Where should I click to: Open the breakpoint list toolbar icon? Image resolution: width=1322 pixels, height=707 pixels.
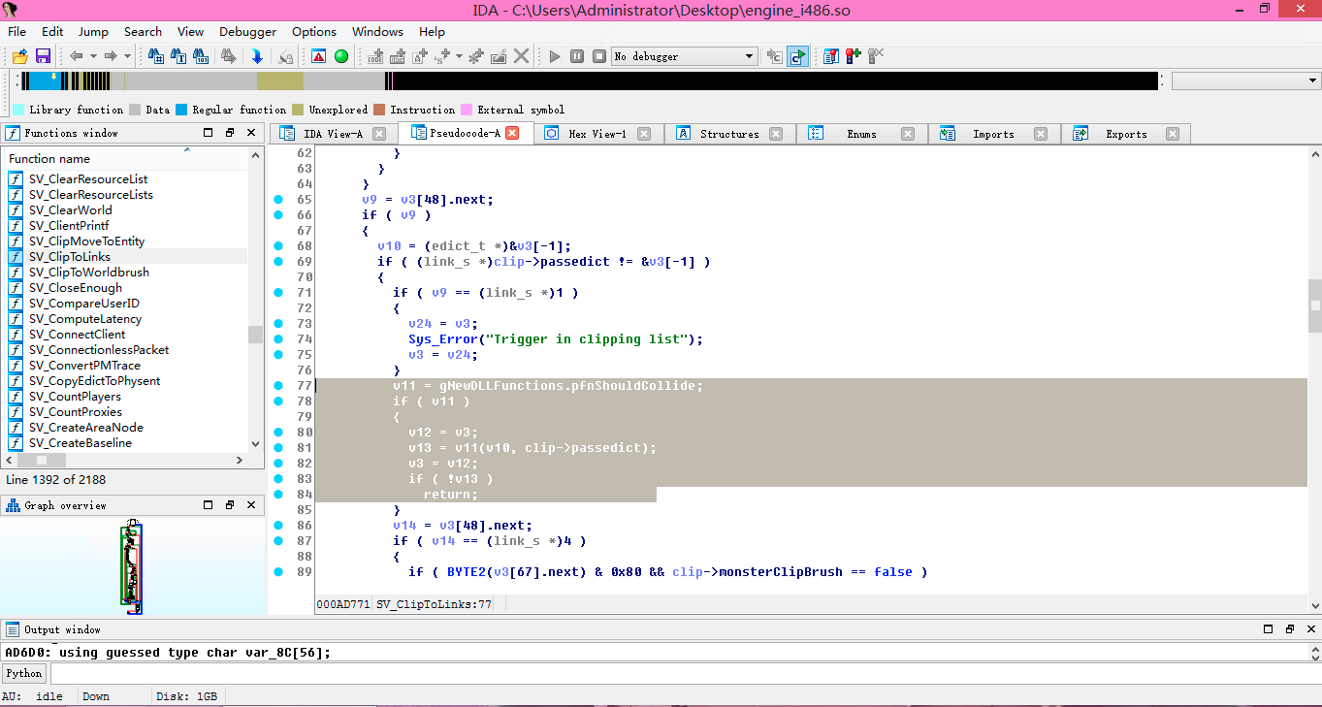[x=830, y=55]
